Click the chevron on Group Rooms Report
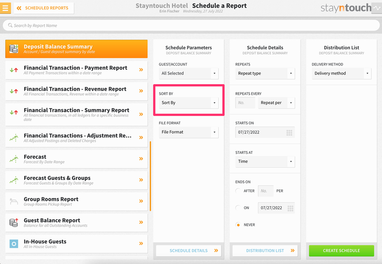382x264 pixels. [141, 201]
